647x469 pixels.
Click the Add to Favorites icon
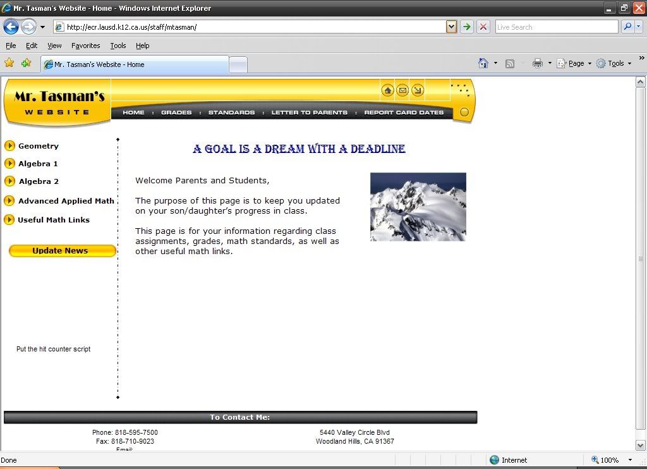pos(26,63)
